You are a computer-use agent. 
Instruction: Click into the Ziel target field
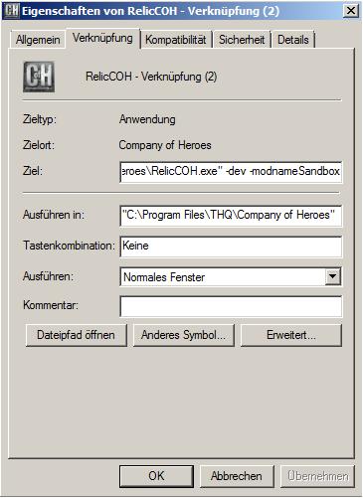(x=231, y=171)
